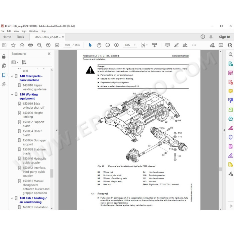Viewport: 234px width, 234px height.
Task: Upload file to cloud icon
Action: (22, 45)
